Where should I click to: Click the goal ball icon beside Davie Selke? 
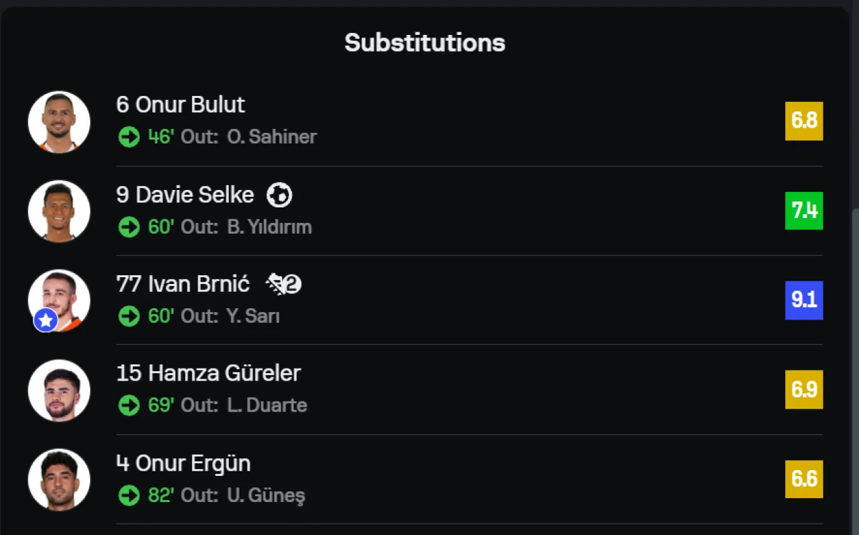coord(279,195)
